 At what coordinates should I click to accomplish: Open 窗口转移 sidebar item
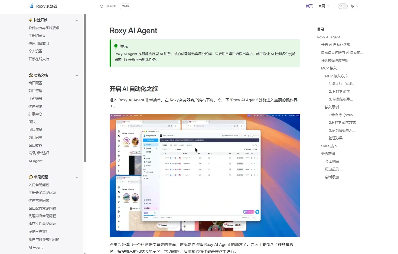pos(35,145)
